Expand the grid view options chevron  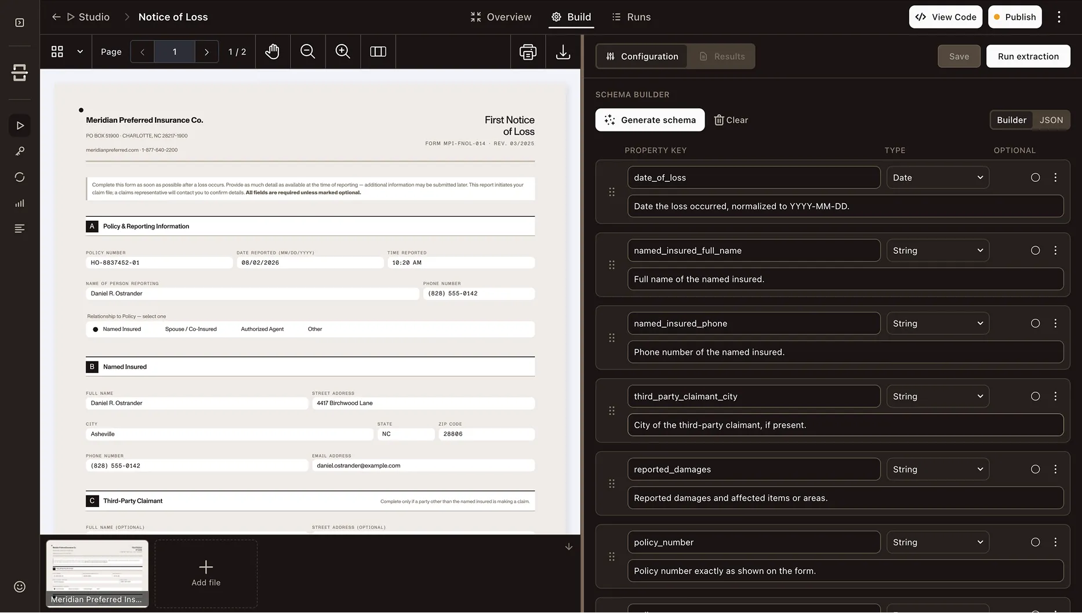[80, 52]
